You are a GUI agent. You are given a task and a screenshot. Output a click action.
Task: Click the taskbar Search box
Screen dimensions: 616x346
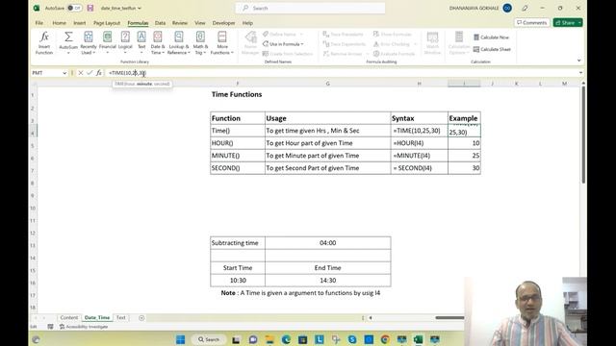click(209, 339)
